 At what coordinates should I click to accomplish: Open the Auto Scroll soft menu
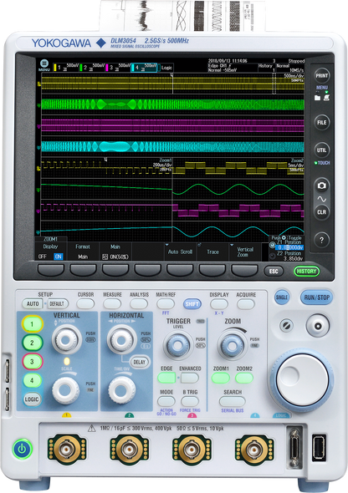pyautogui.click(x=181, y=252)
